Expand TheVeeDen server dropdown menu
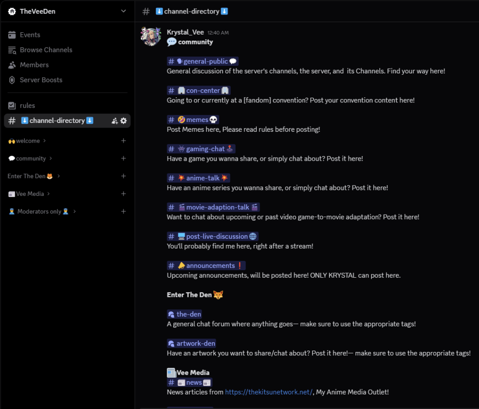The image size is (479, 409). (x=123, y=11)
